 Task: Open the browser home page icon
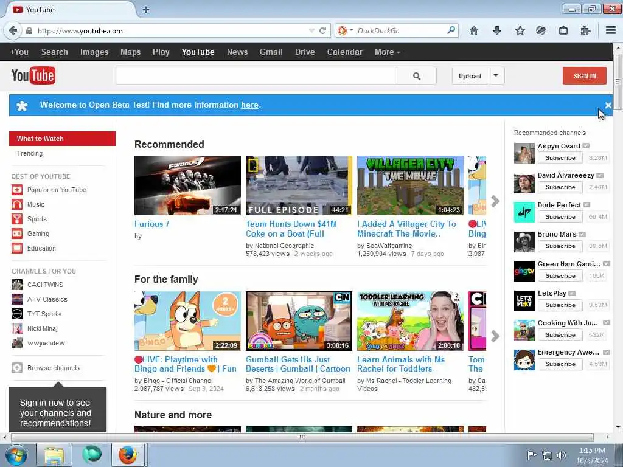[473, 30]
